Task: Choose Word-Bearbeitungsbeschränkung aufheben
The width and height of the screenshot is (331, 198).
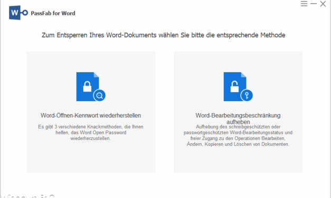Action: [x=238, y=118]
